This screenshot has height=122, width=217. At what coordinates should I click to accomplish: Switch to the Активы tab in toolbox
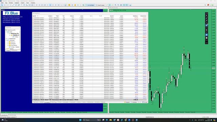(x=41, y=102)
